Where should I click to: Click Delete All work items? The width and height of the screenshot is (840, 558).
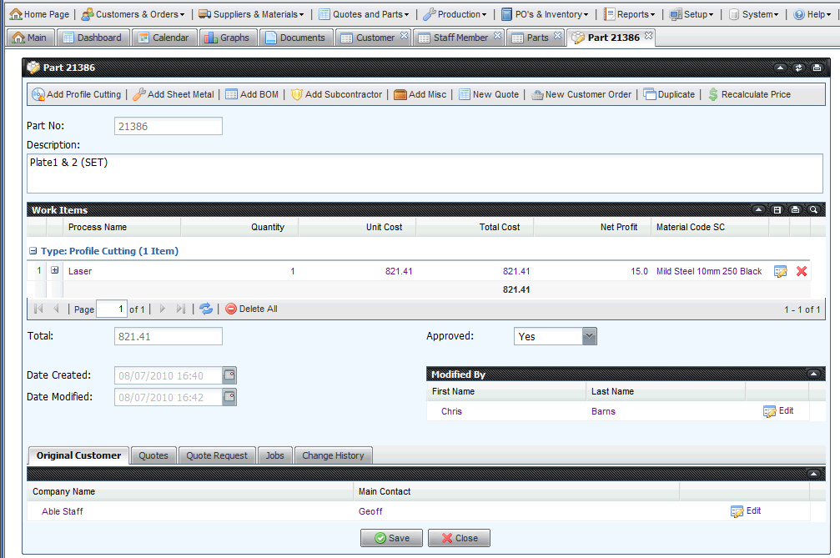tap(251, 309)
